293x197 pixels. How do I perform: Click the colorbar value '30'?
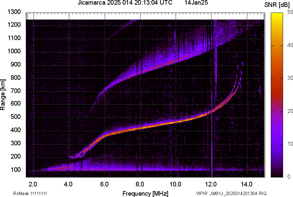[x=290, y=78]
